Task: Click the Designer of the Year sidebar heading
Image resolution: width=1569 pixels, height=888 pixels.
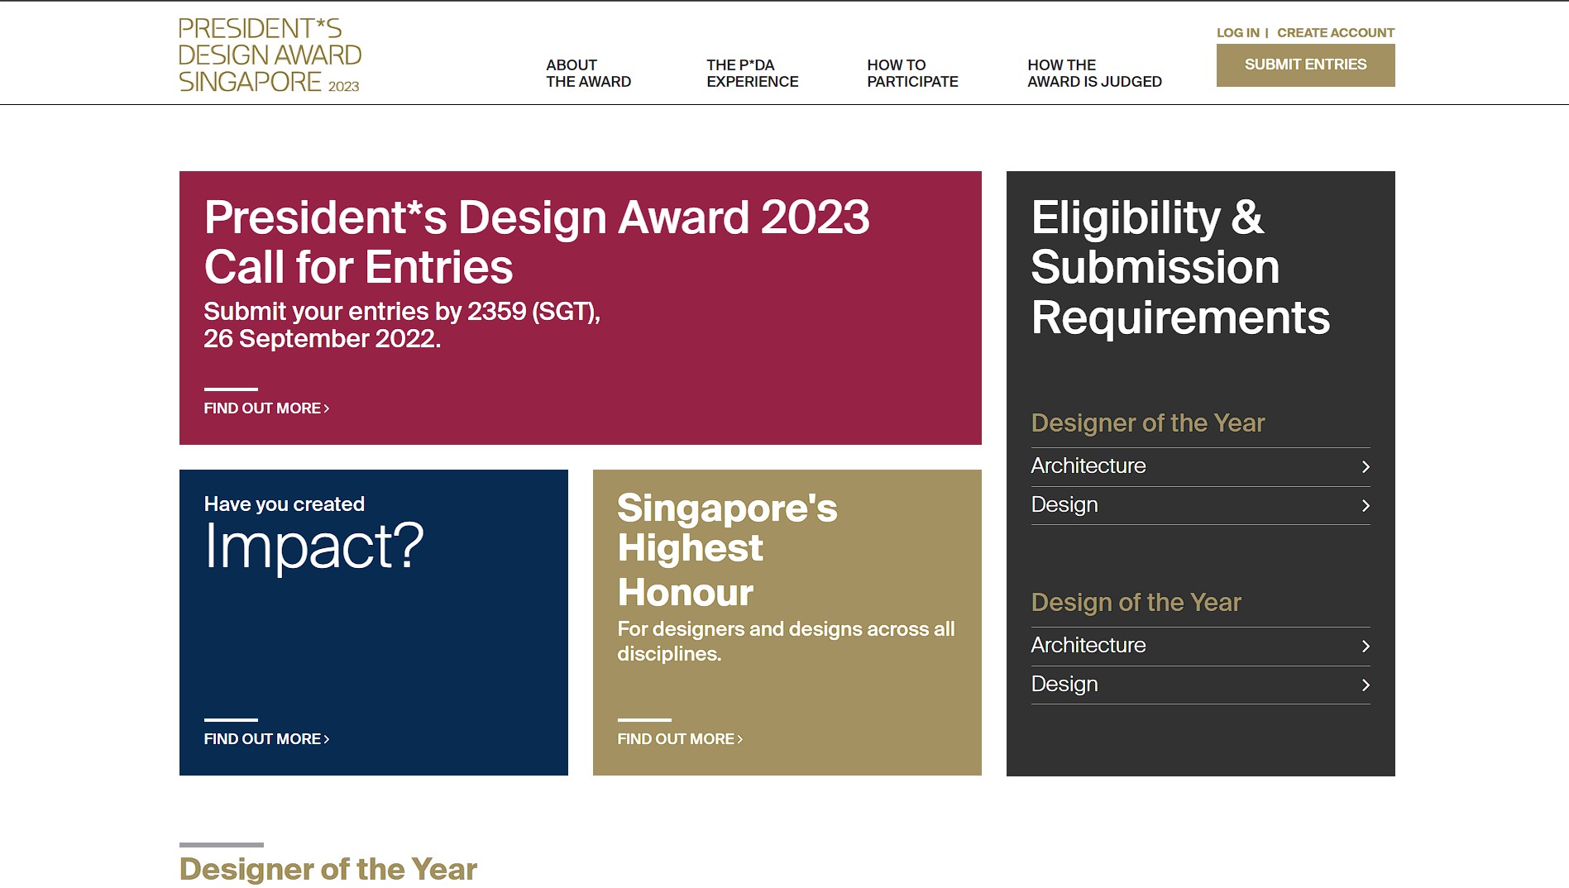Action: [1147, 423]
